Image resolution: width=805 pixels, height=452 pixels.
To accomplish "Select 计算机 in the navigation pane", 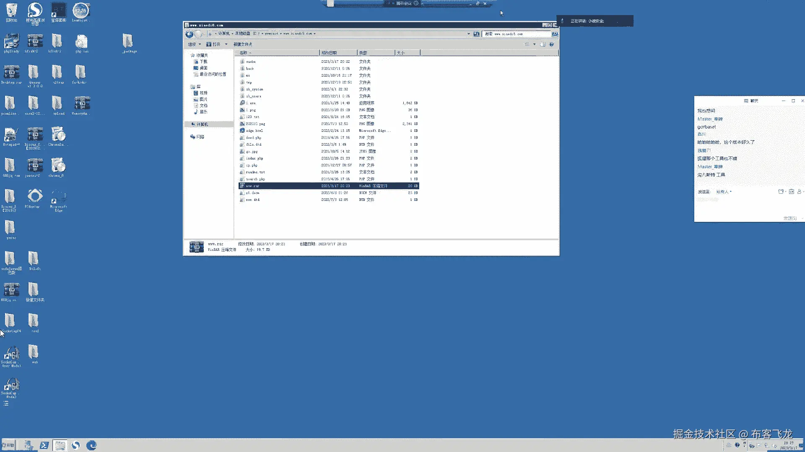I will coord(202,124).
